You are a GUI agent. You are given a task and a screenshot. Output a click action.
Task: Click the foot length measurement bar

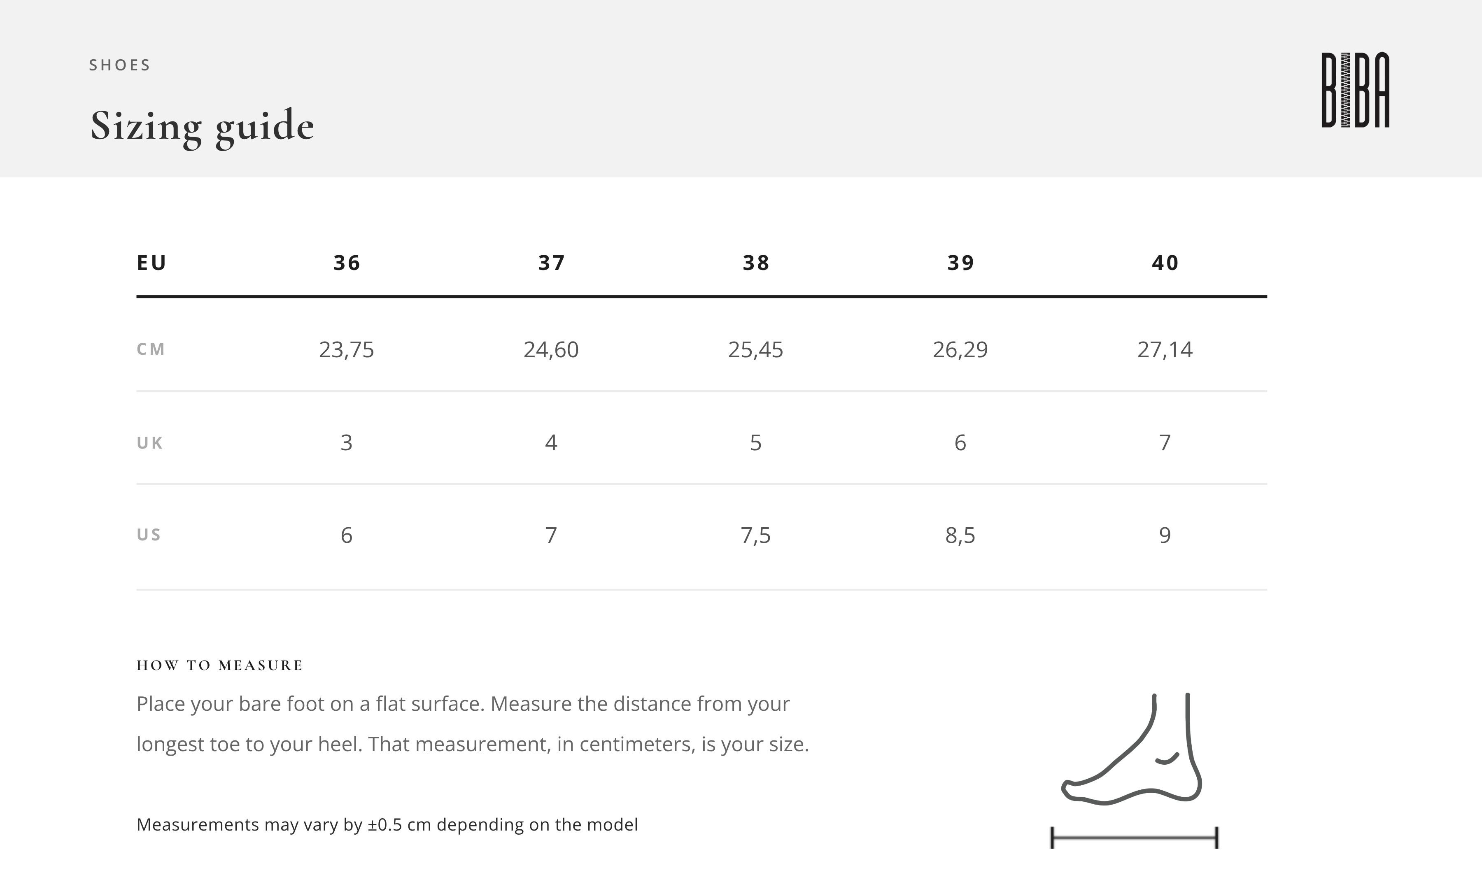click(1135, 838)
